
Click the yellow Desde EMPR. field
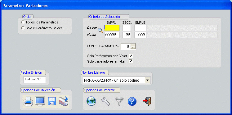coord(112,28)
